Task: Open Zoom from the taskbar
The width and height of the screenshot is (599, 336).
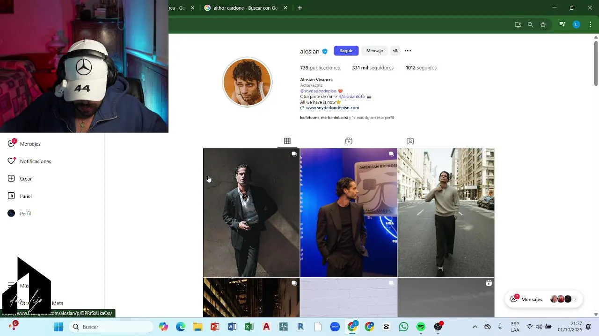Action: pyautogui.click(x=335, y=327)
